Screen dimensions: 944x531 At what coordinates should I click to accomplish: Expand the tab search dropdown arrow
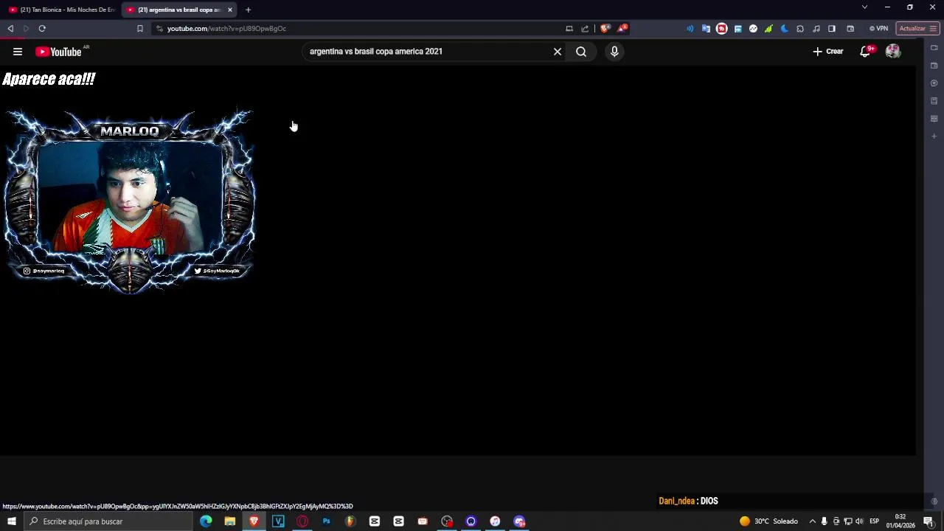point(864,7)
